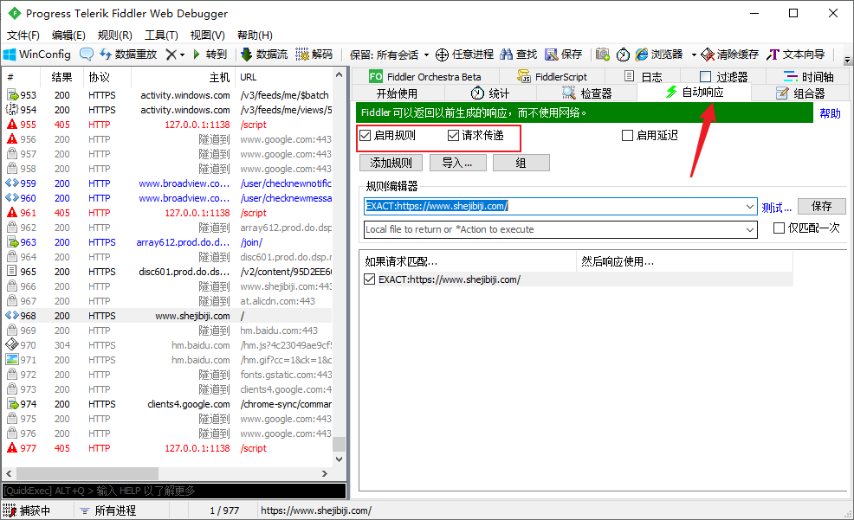854x520 pixels.
Task: Click the 数据重放 replay icon
Action: pos(105,54)
